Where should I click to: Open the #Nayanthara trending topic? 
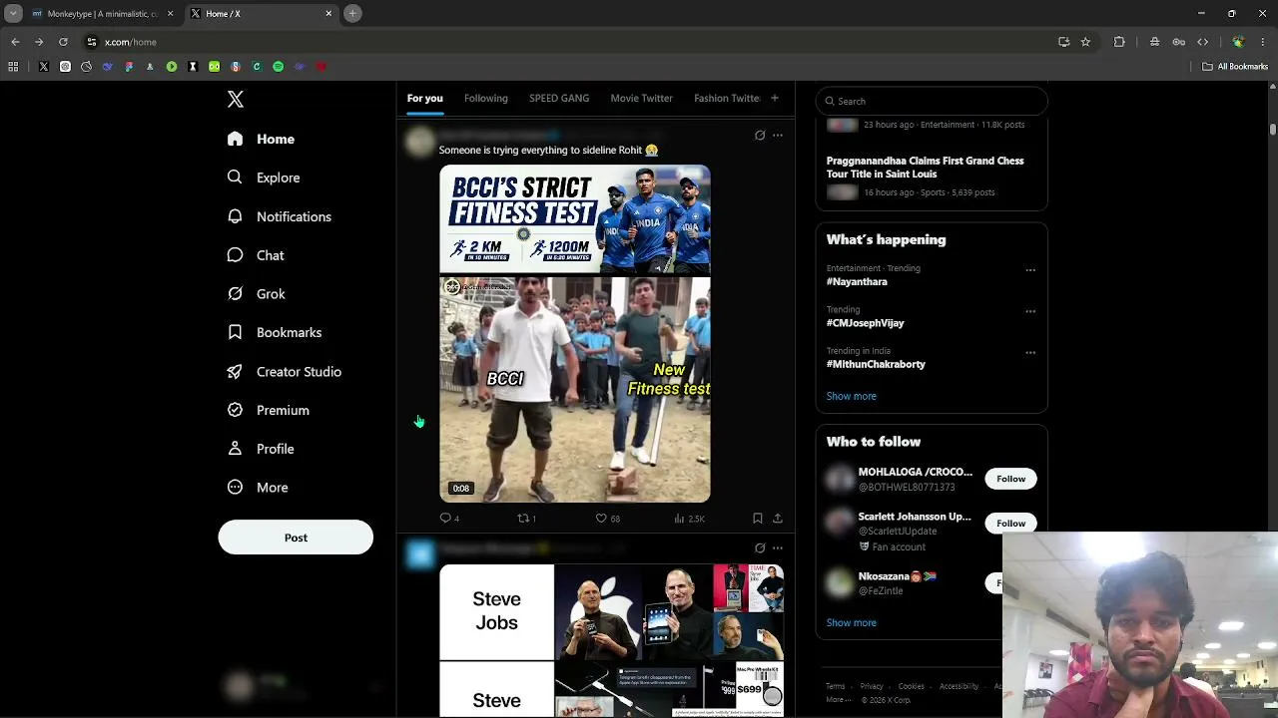[x=857, y=281]
